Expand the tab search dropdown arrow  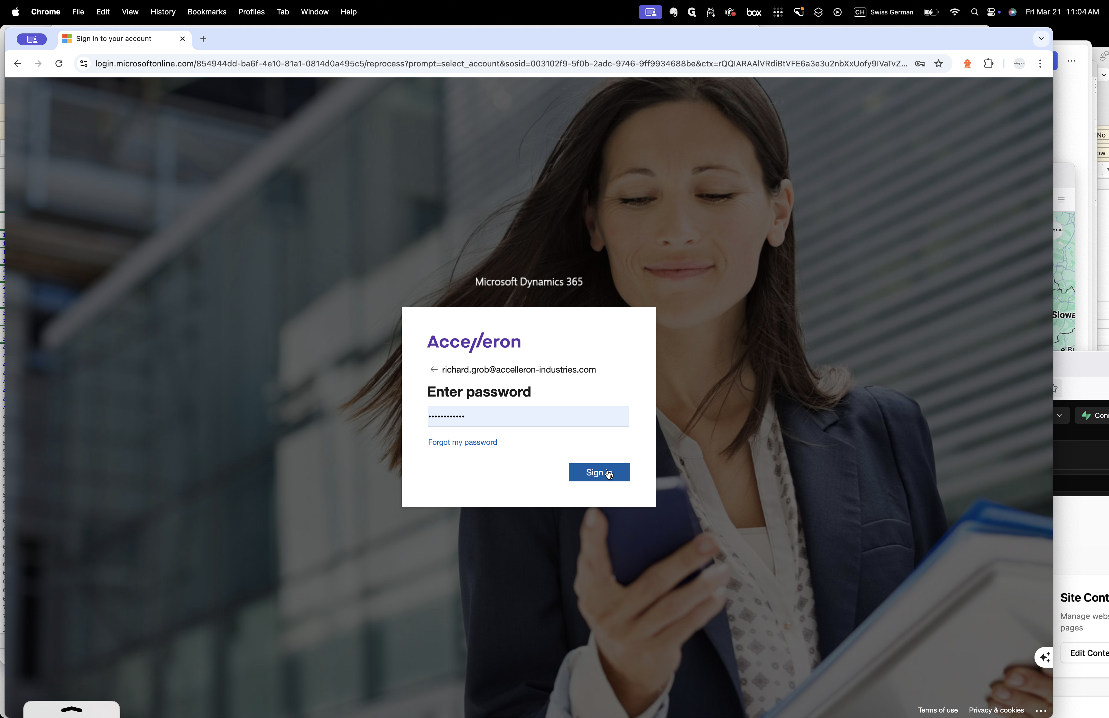click(1041, 39)
